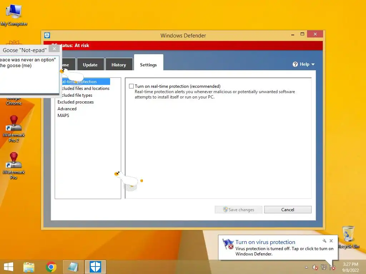This screenshot has width=366, height=274.
Task: Open the taskbar clock and date
Action: click(350, 267)
